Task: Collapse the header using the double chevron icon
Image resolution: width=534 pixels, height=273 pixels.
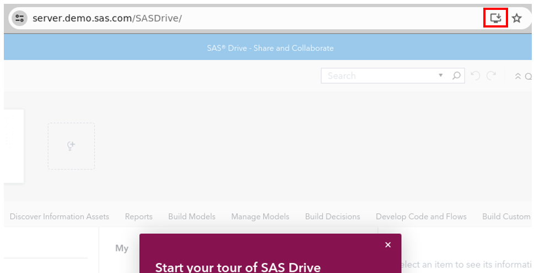Action: point(517,76)
